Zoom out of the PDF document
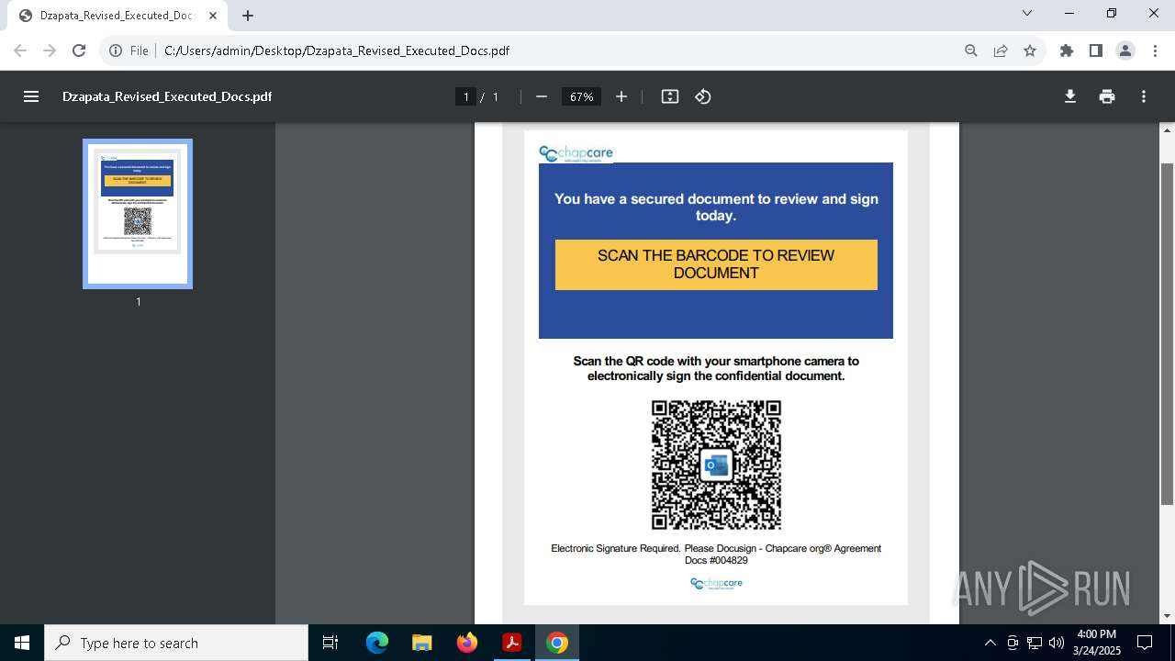 coord(542,96)
